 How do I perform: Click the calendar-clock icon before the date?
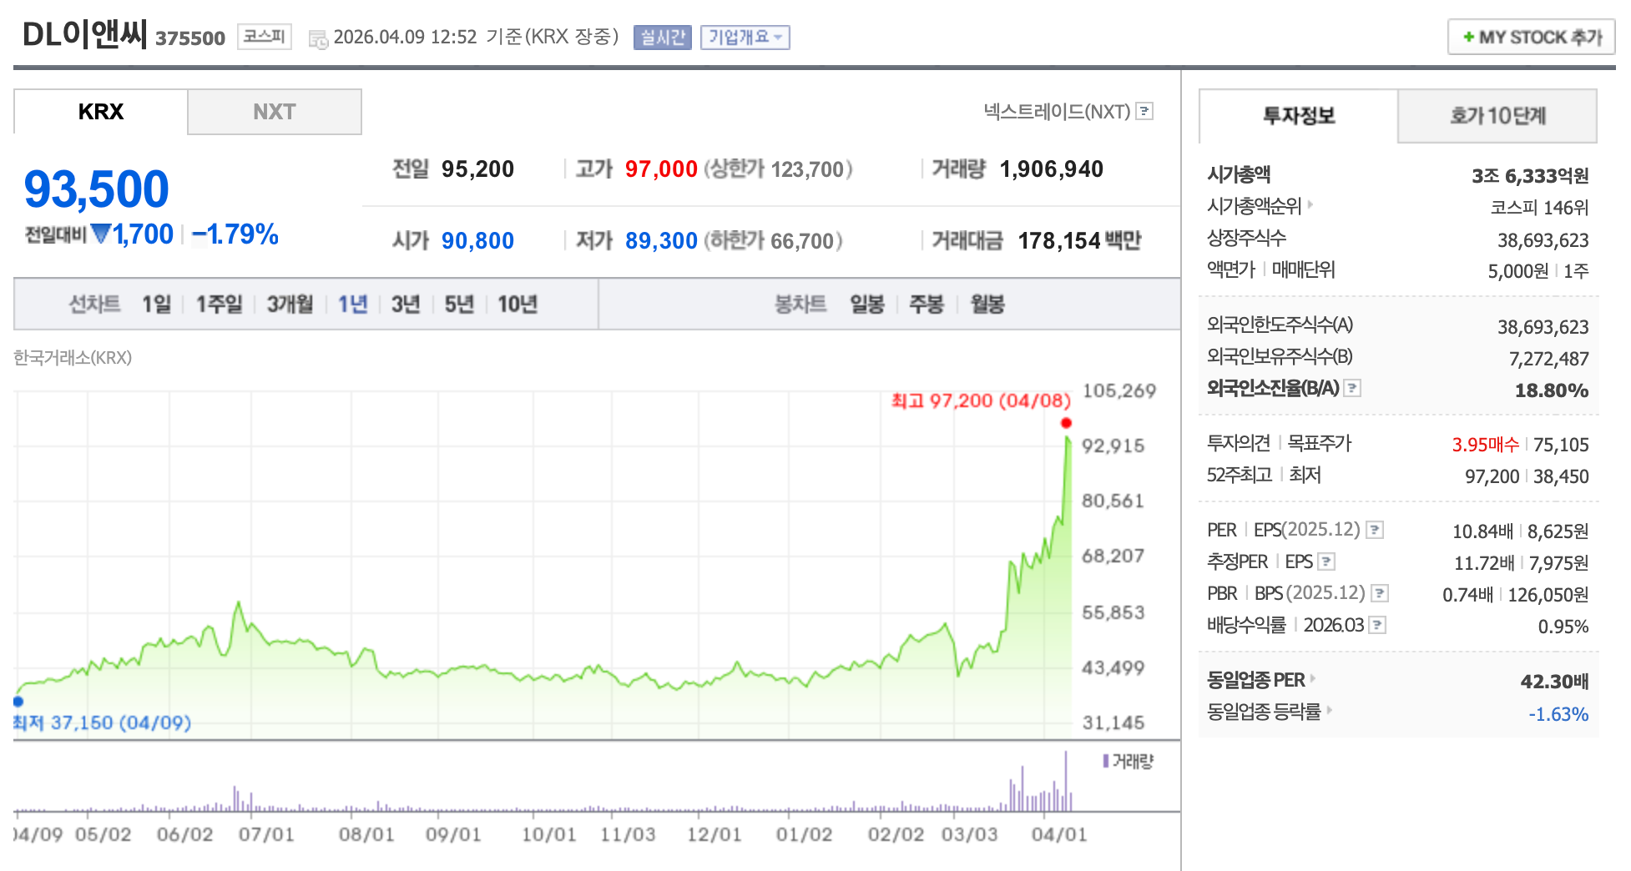[x=318, y=38]
